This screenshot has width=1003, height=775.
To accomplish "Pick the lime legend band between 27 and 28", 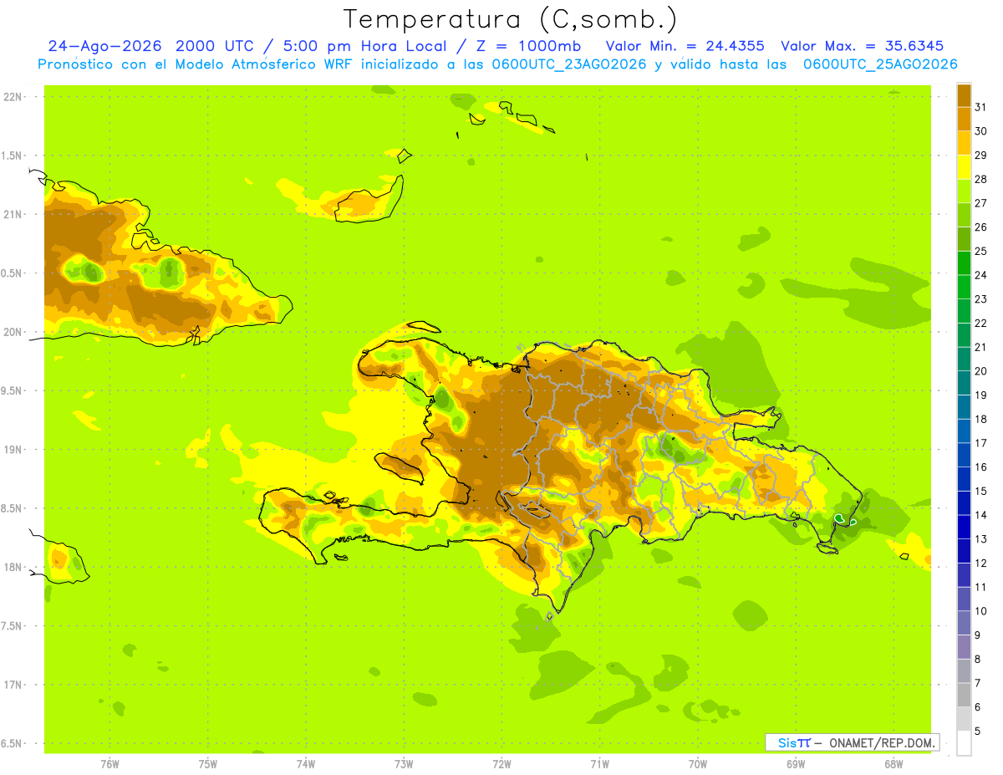I will [964, 191].
